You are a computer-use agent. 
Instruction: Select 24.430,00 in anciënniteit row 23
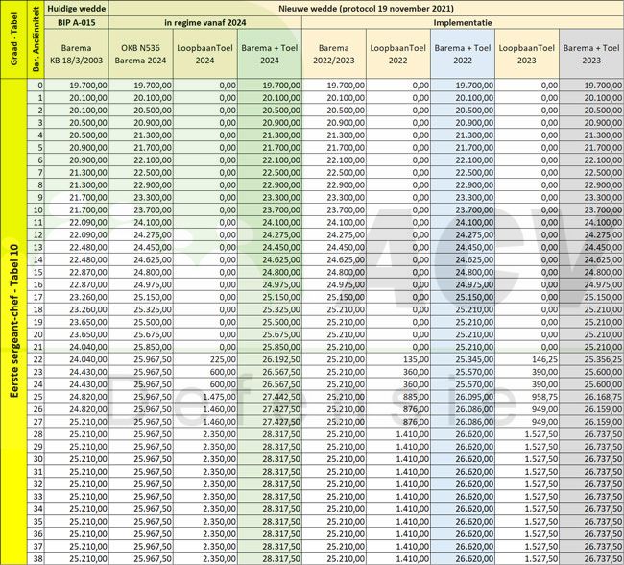tap(77, 372)
